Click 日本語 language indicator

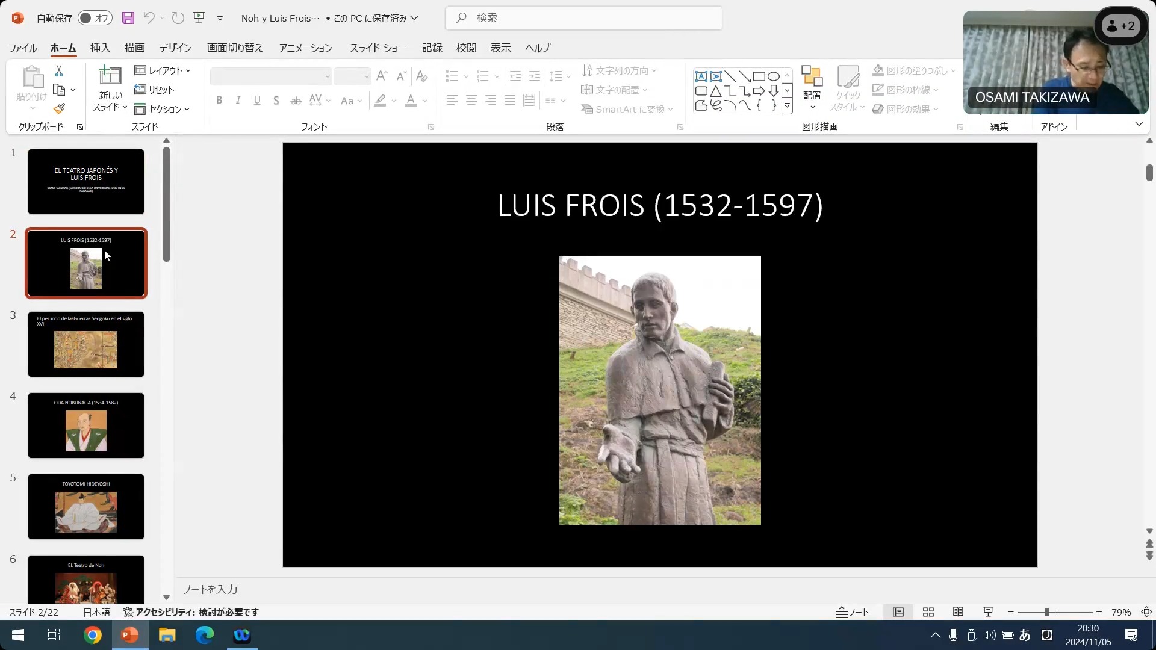(96, 612)
